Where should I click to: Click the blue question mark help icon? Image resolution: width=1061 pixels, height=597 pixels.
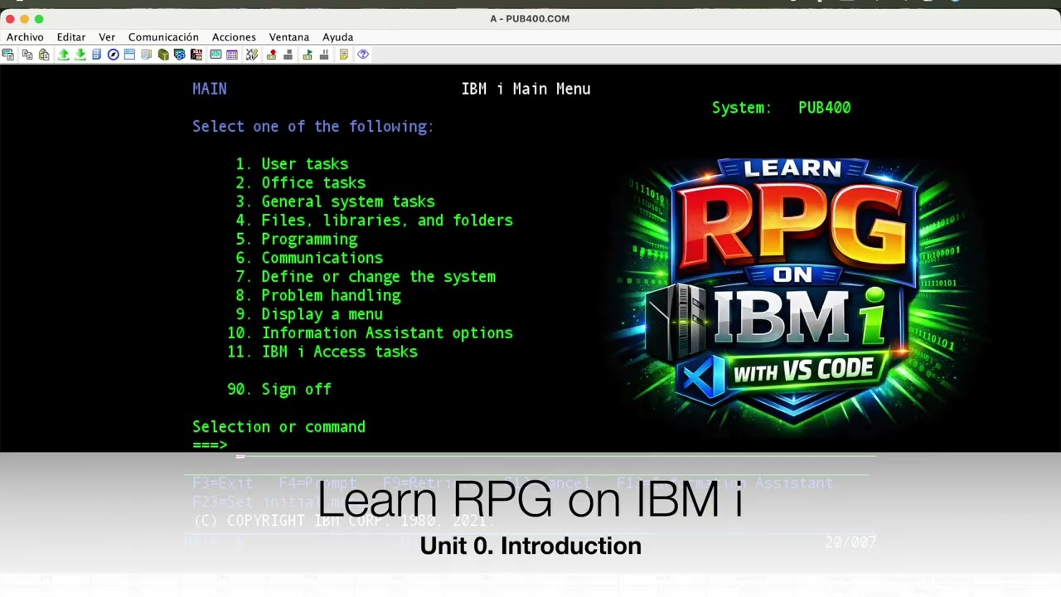point(363,55)
